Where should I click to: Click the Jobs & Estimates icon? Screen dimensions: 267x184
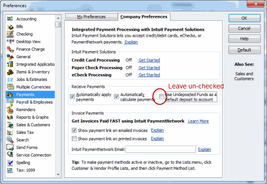pyautogui.click(x=10, y=79)
